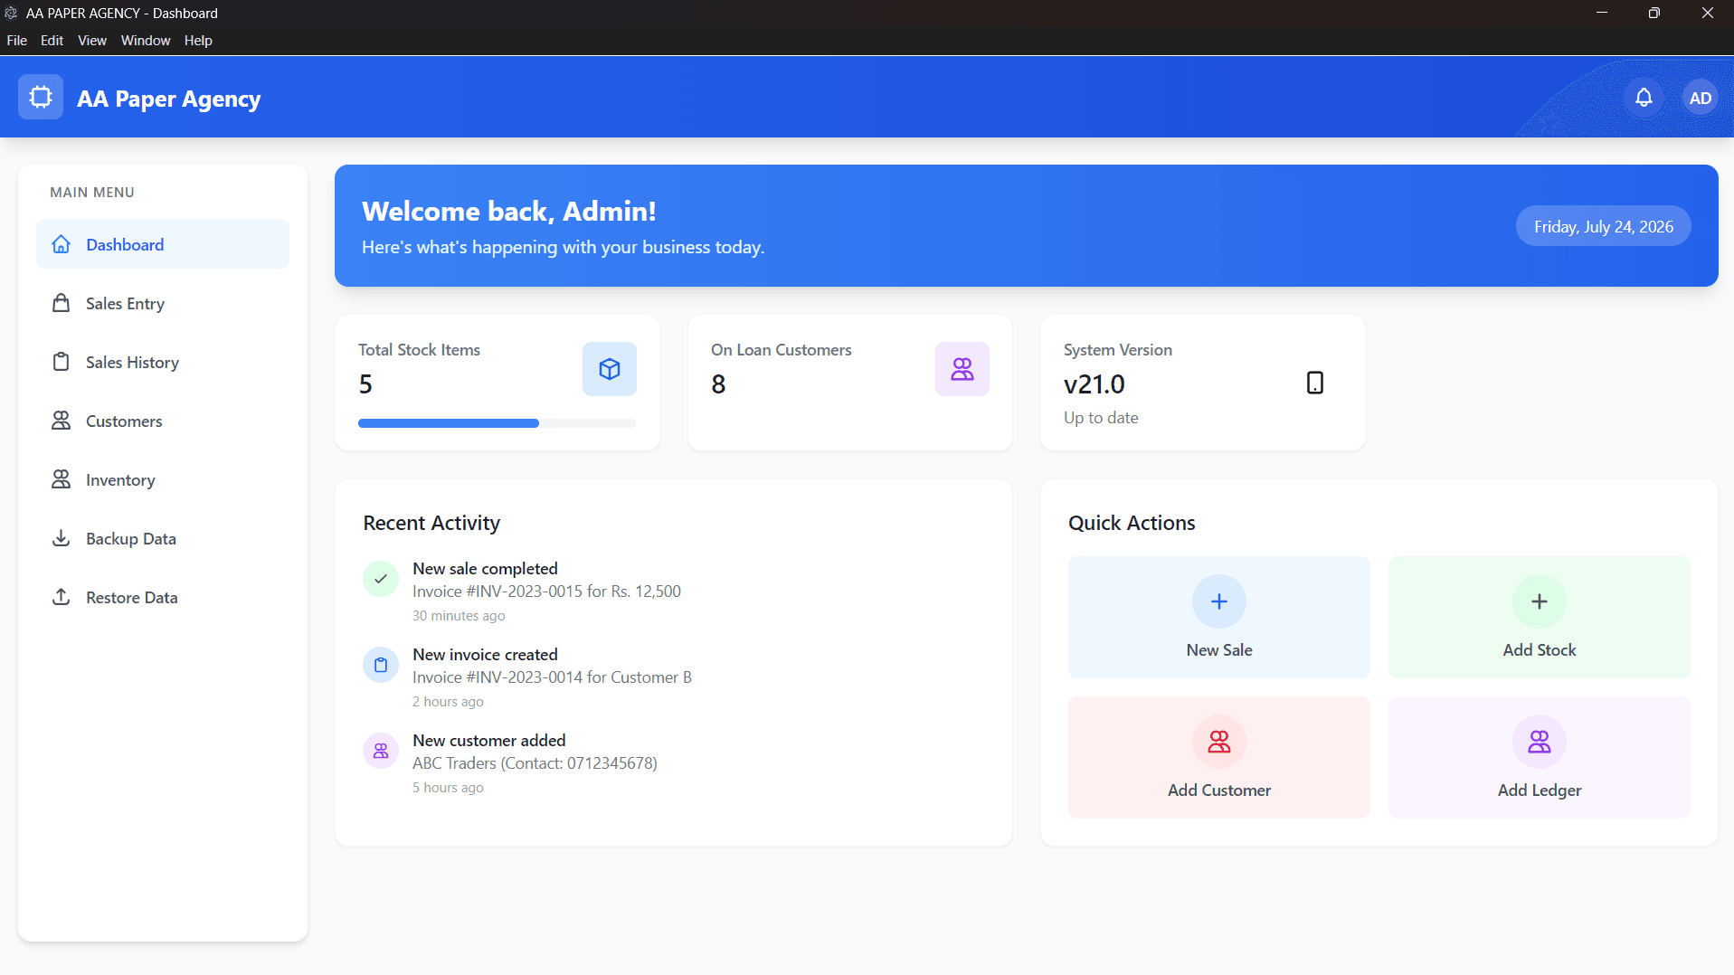
Task: Click the Add Ledger quick action card
Action: 1540,757
